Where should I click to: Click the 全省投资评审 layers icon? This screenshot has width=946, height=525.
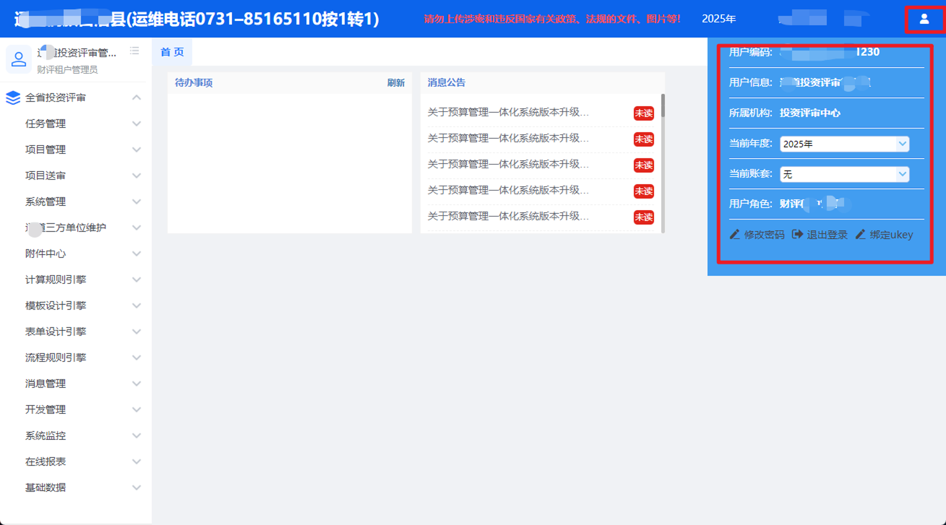[x=13, y=97]
